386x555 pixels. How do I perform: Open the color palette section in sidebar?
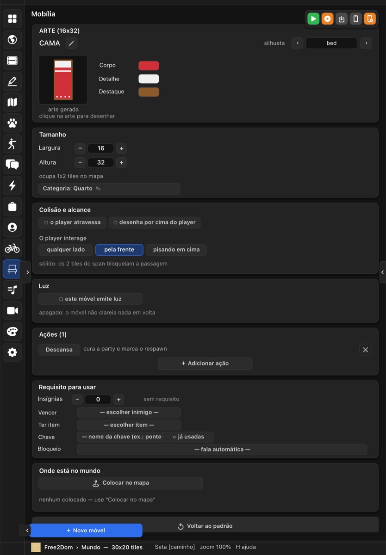click(12, 332)
